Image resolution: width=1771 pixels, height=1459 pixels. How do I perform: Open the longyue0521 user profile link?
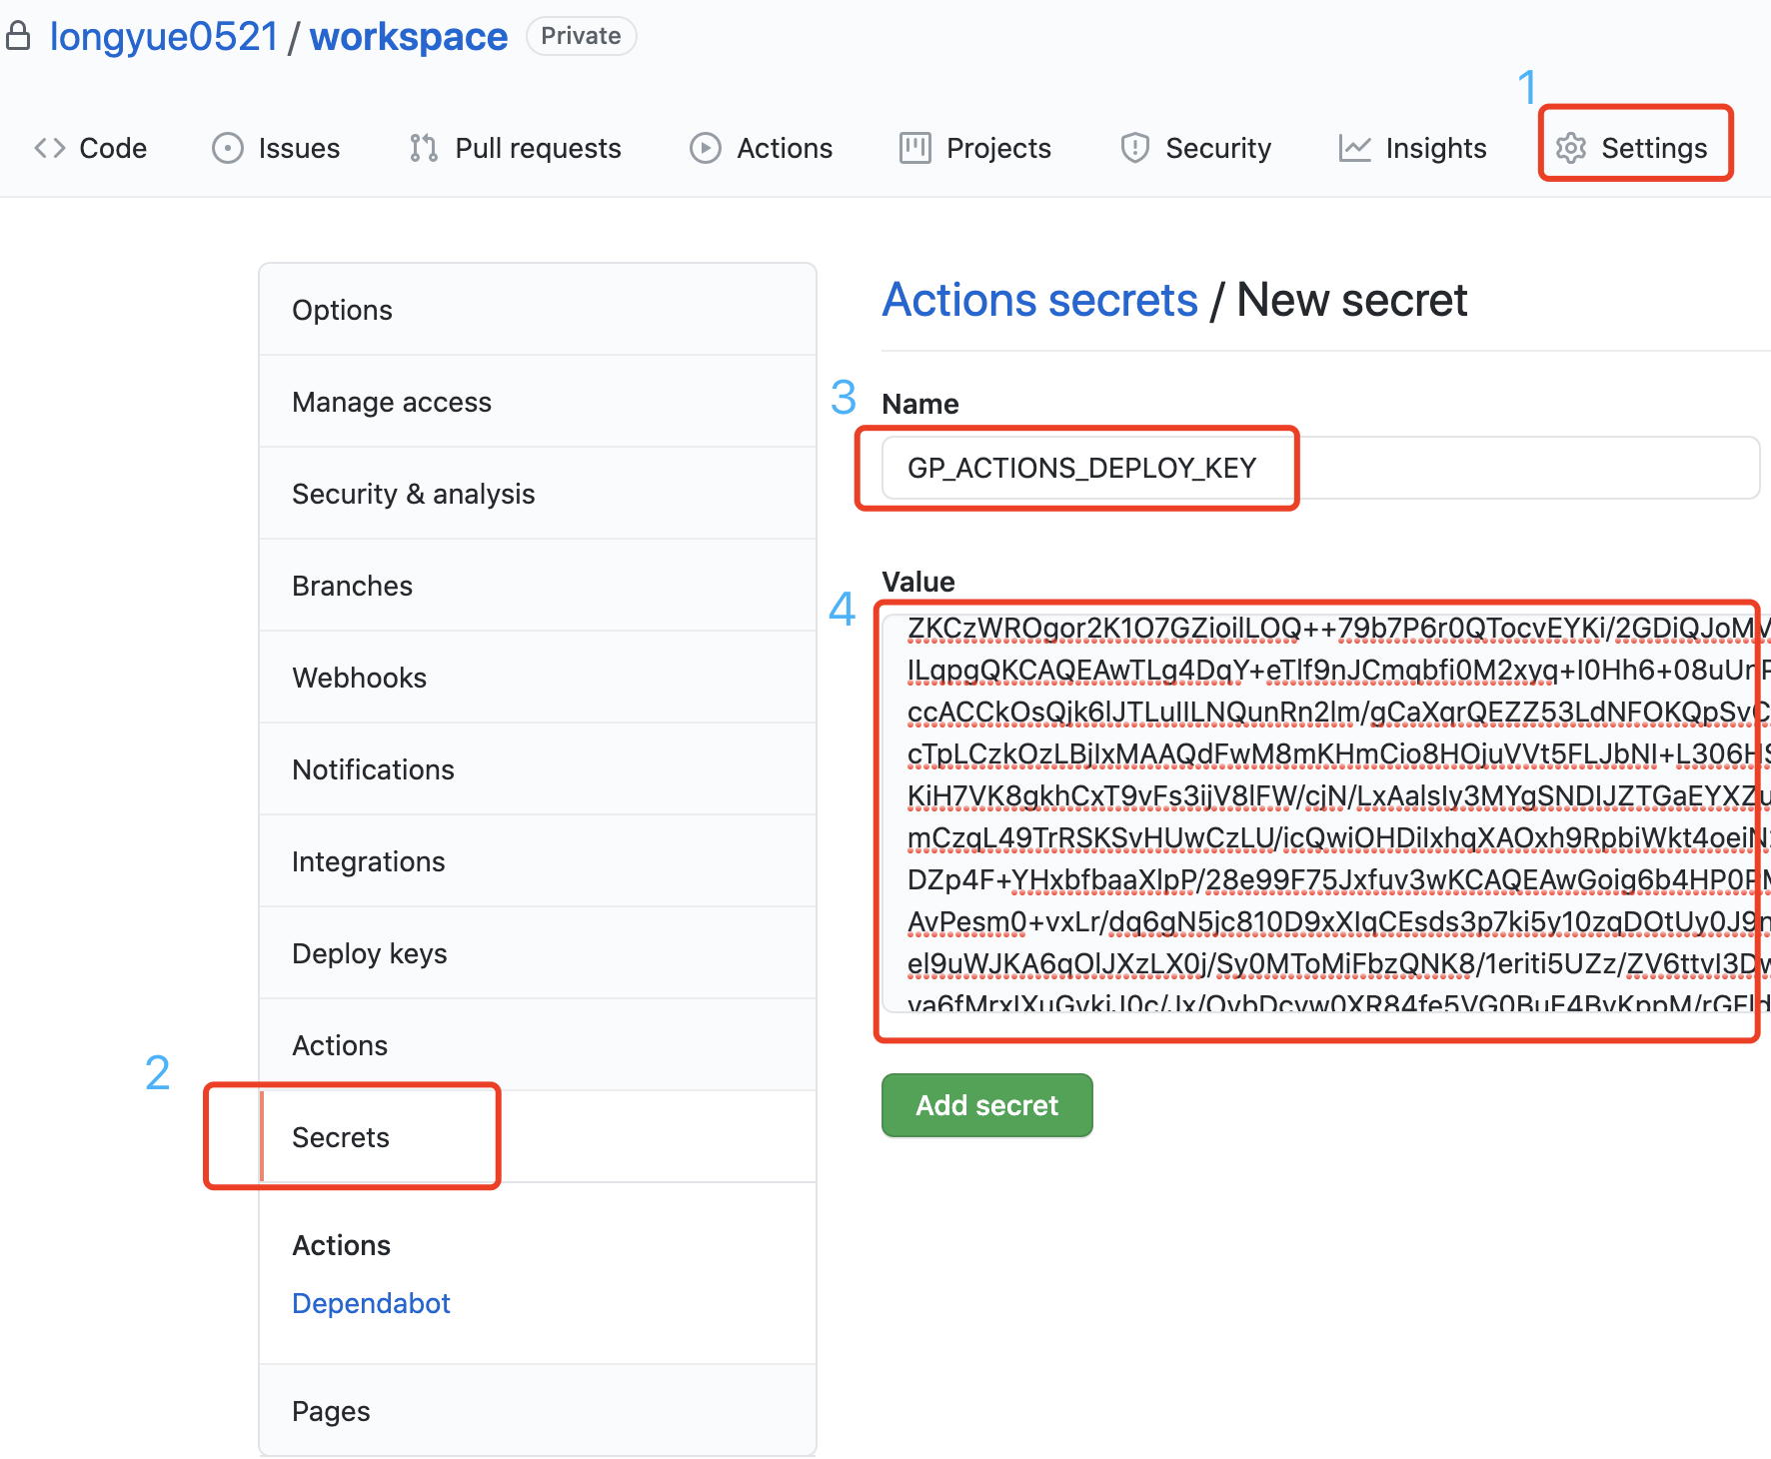(x=164, y=37)
